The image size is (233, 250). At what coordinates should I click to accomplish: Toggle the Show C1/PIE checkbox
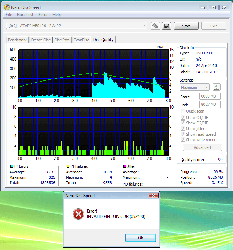click(183, 118)
